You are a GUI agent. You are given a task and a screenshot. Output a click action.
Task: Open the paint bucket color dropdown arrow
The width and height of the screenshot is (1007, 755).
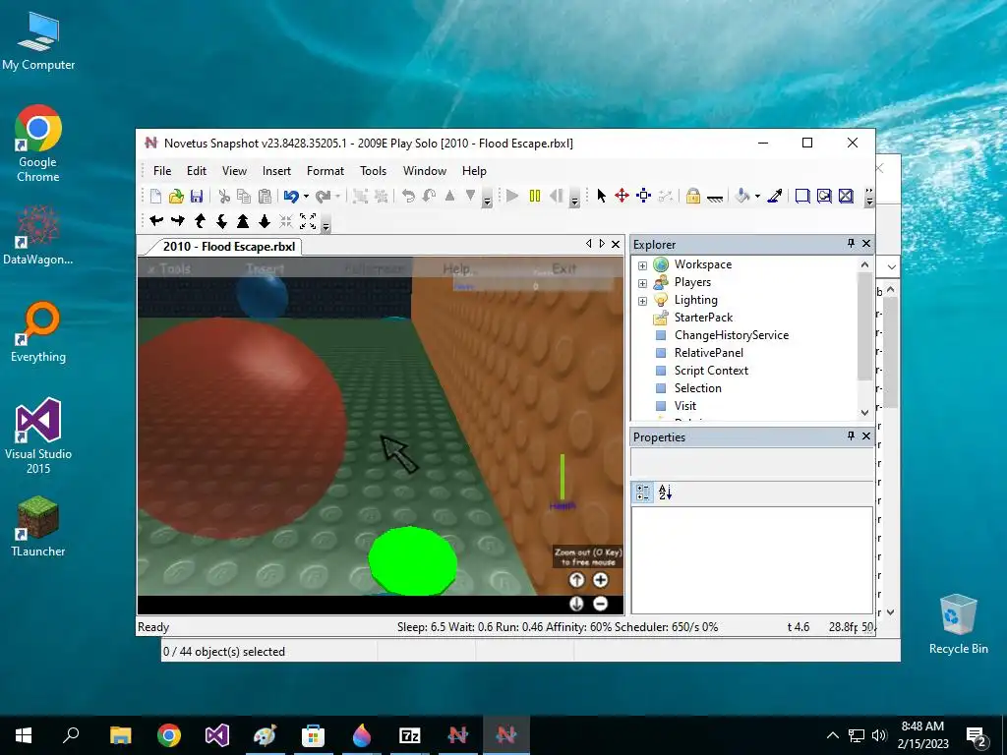click(x=758, y=197)
